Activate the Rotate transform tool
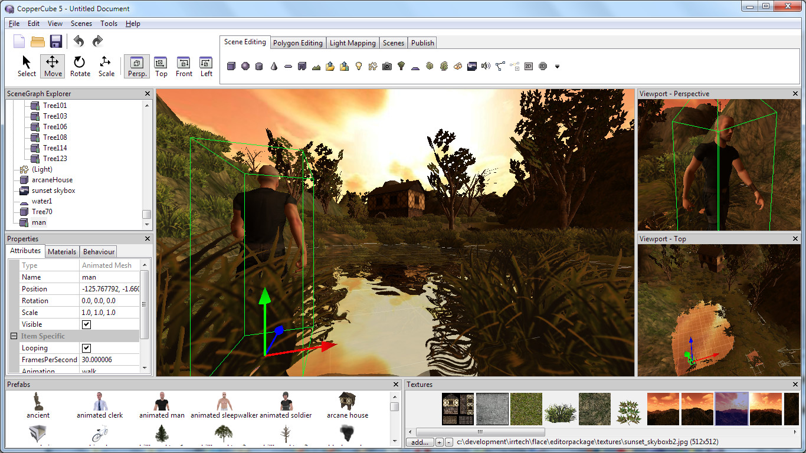Image resolution: width=806 pixels, height=453 pixels. click(x=80, y=66)
